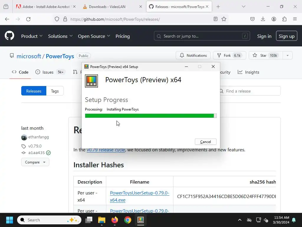This screenshot has width=302, height=227.
Task: Open a new tab with plus icon
Action: click(218, 7)
